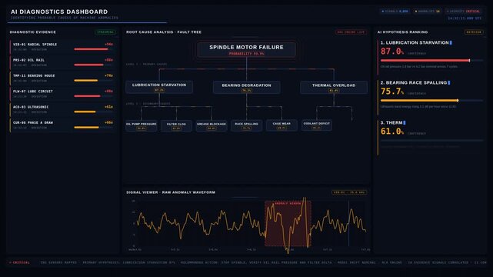Image resolution: width=493 pixels, height=277 pixels.
Task: Click the Severity Critical chip in header
Action: (464, 12)
